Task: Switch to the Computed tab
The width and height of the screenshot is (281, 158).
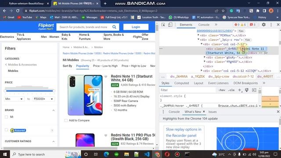Action: tap(181, 83)
